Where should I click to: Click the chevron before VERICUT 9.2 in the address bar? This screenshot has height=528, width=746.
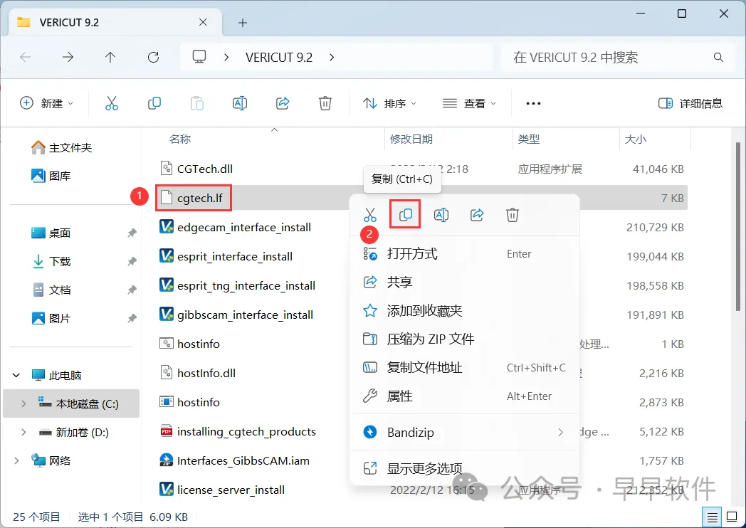[226, 58]
